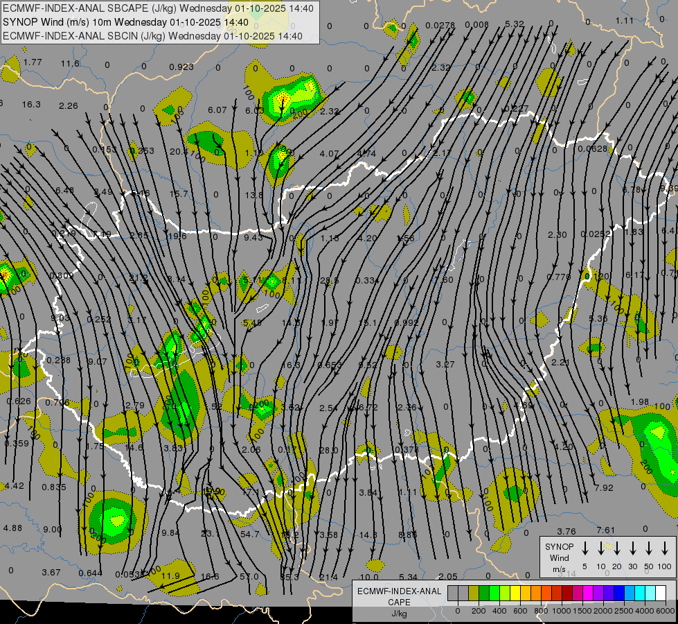The height and width of the screenshot is (624, 678).
Task: Click the 30 m/s wind arrow in legend
Action: click(x=633, y=548)
